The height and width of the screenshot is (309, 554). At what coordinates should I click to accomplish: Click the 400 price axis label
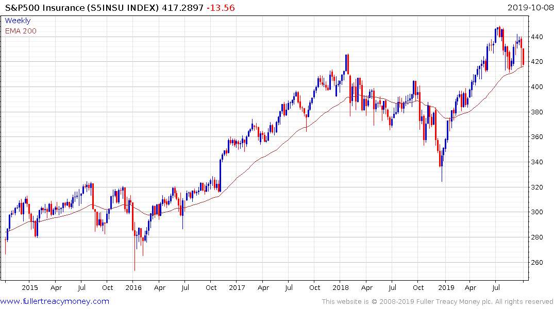(536, 87)
